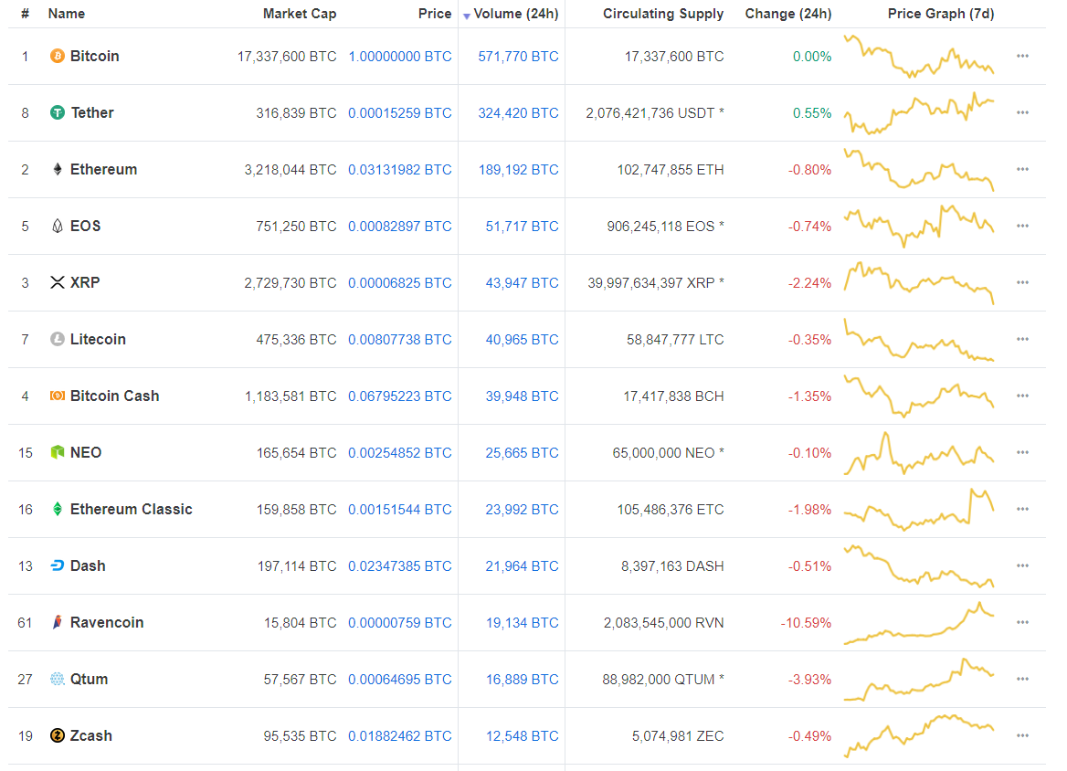Image resolution: width=1067 pixels, height=771 pixels.
Task: Click Dash price 0.02347385 BTC
Action: click(400, 565)
